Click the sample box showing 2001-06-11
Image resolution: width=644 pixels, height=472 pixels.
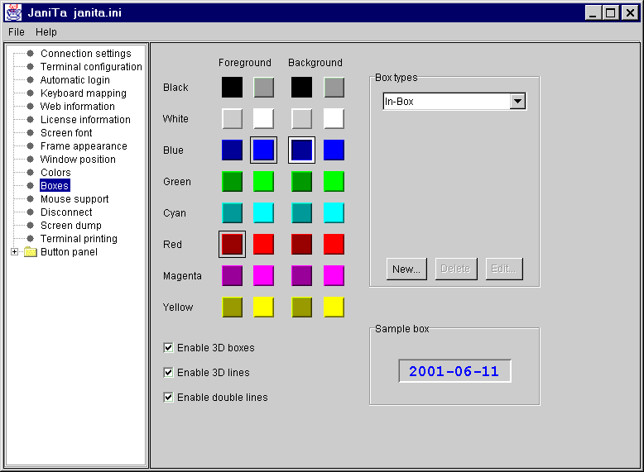click(454, 371)
